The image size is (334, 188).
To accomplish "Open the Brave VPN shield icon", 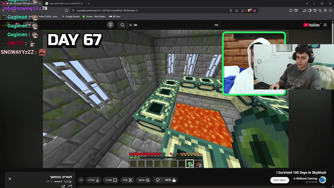I will [325, 10].
